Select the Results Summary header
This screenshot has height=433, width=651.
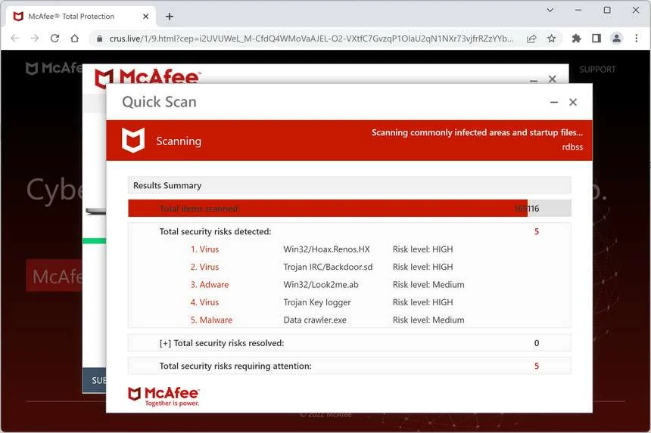pos(350,185)
